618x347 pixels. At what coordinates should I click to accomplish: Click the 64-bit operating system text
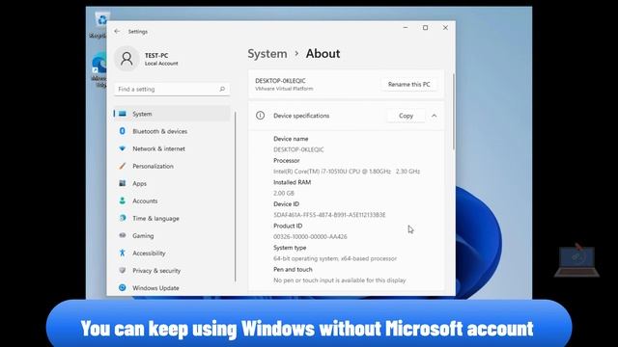point(335,258)
